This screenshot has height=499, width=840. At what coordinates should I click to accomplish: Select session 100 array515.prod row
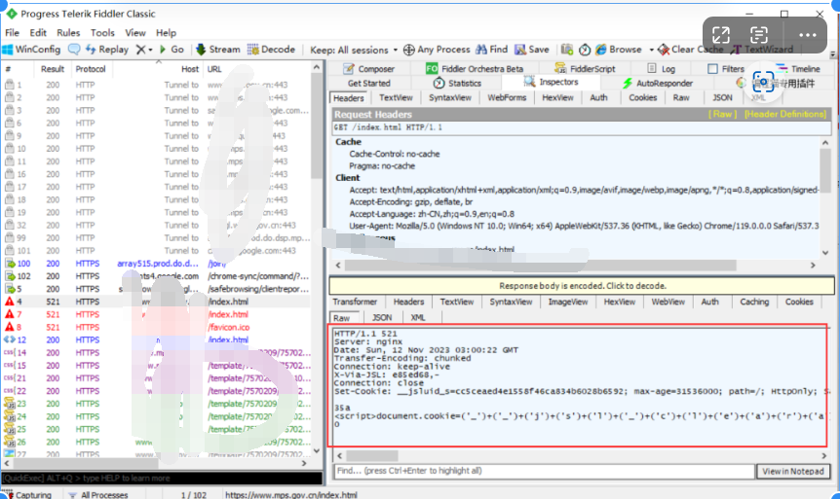coord(156,264)
